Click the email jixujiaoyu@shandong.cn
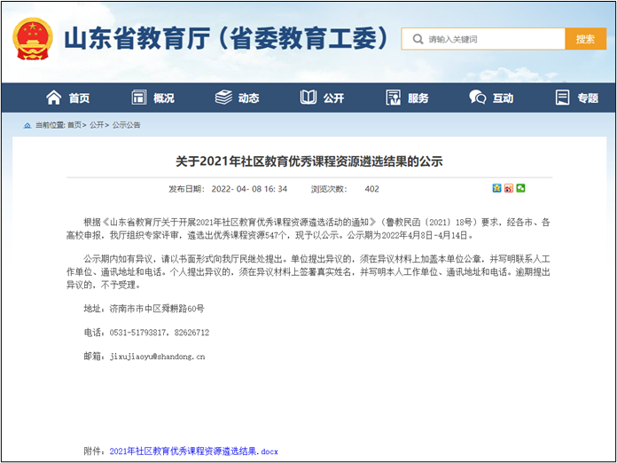 coord(157,357)
